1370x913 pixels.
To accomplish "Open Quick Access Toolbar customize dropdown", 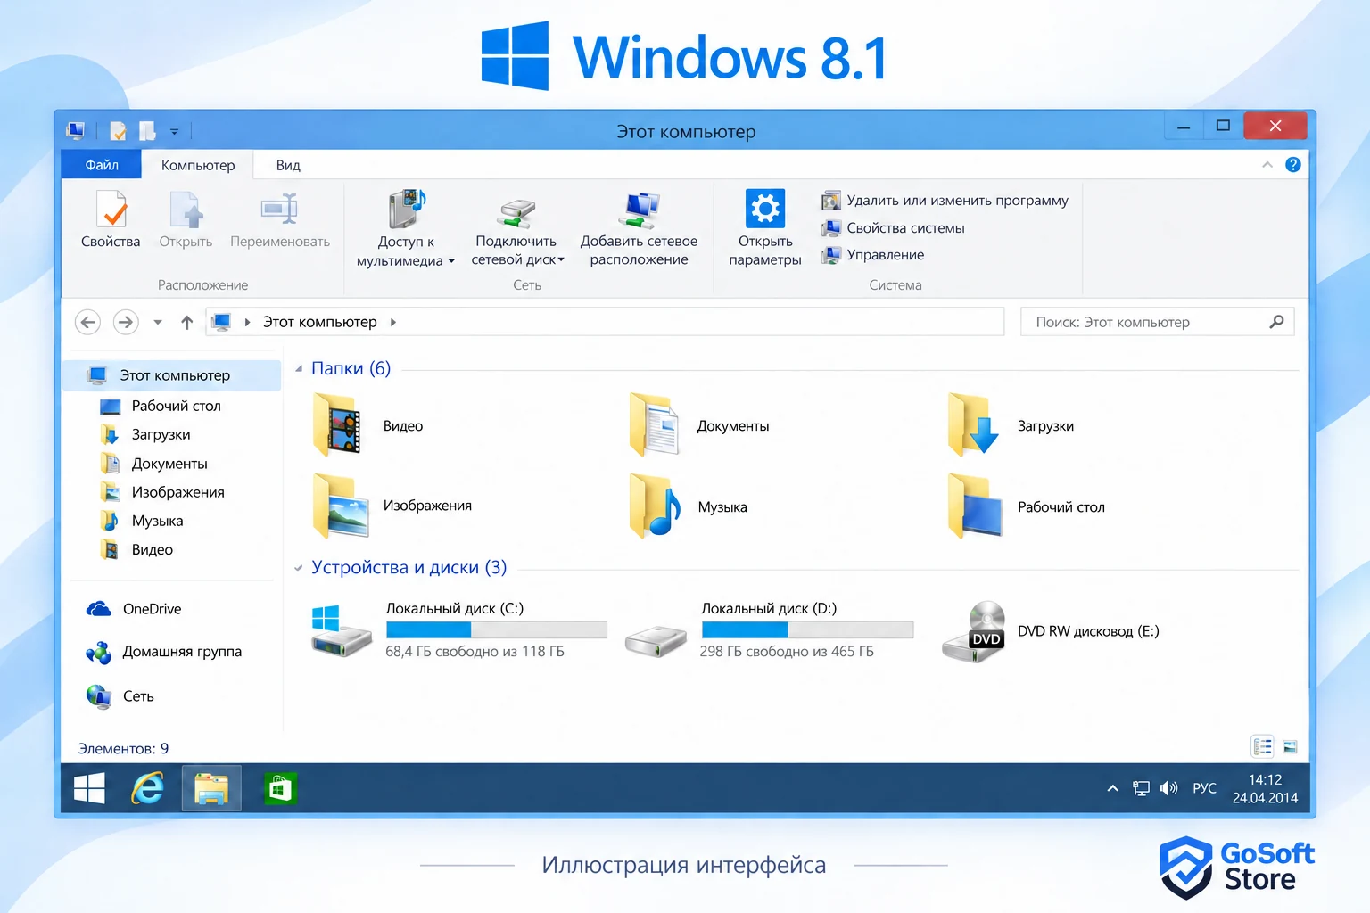I will tap(175, 132).
